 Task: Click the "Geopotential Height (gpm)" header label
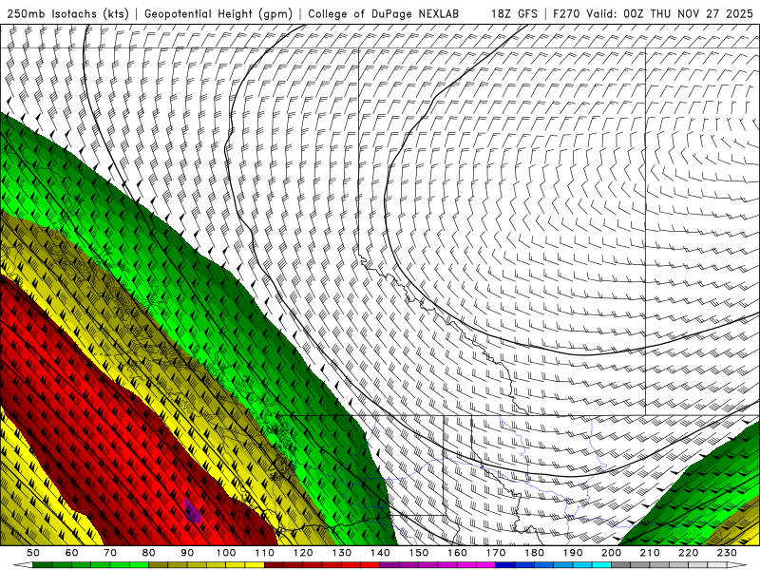click(x=218, y=14)
